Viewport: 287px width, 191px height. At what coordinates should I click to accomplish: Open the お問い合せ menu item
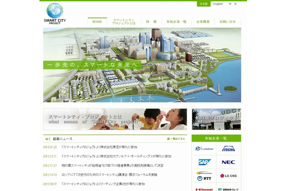tap(228, 22)
